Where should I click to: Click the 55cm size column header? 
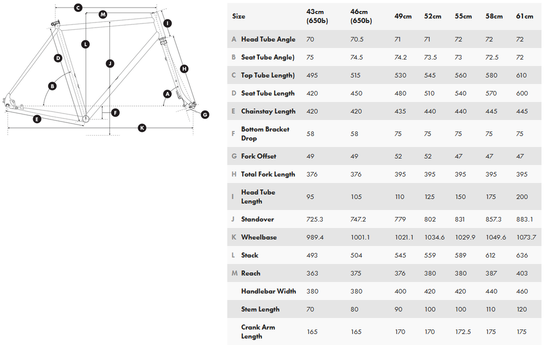(463, 16)
